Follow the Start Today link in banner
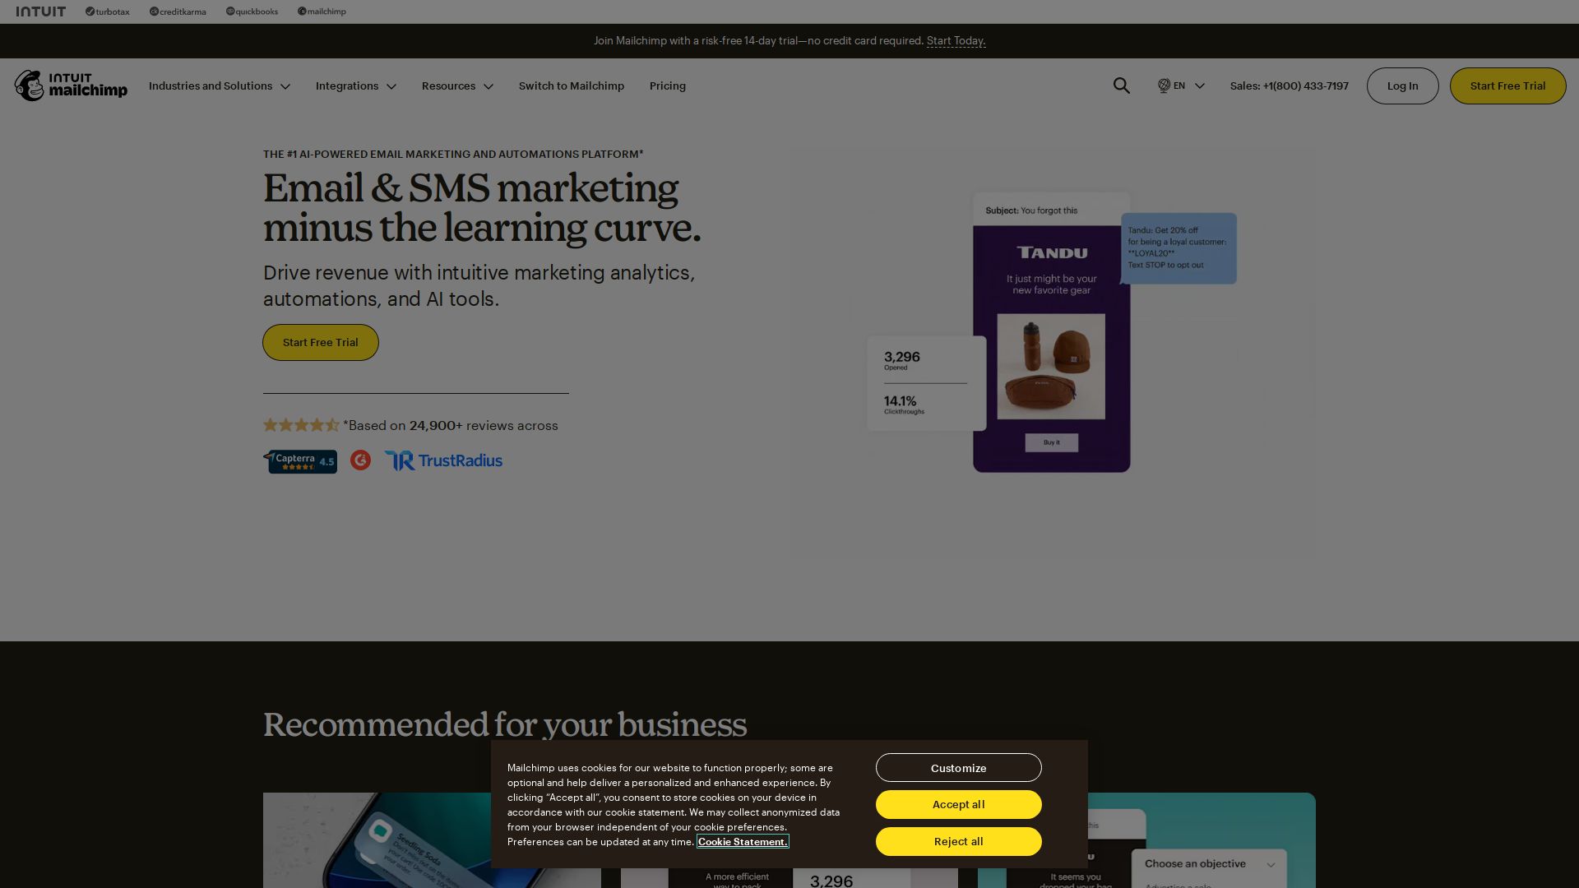The width and height of the screenshot is (1579, 888). [956, 40]
